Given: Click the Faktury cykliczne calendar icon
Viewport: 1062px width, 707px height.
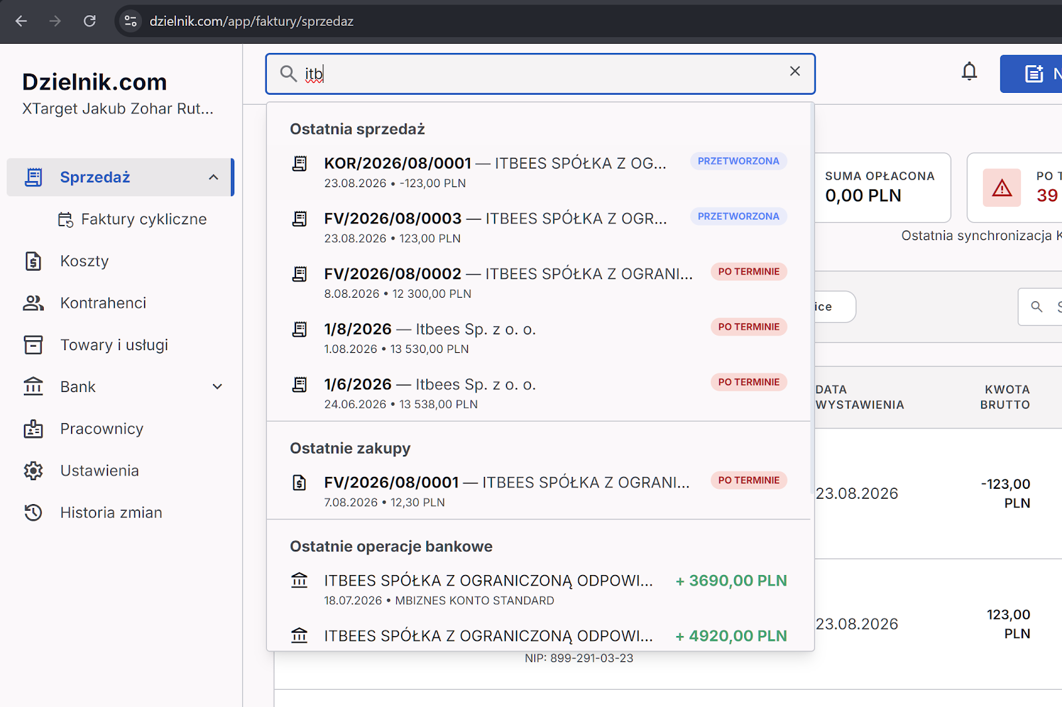Looking at the screenshot, I should 65,220.
